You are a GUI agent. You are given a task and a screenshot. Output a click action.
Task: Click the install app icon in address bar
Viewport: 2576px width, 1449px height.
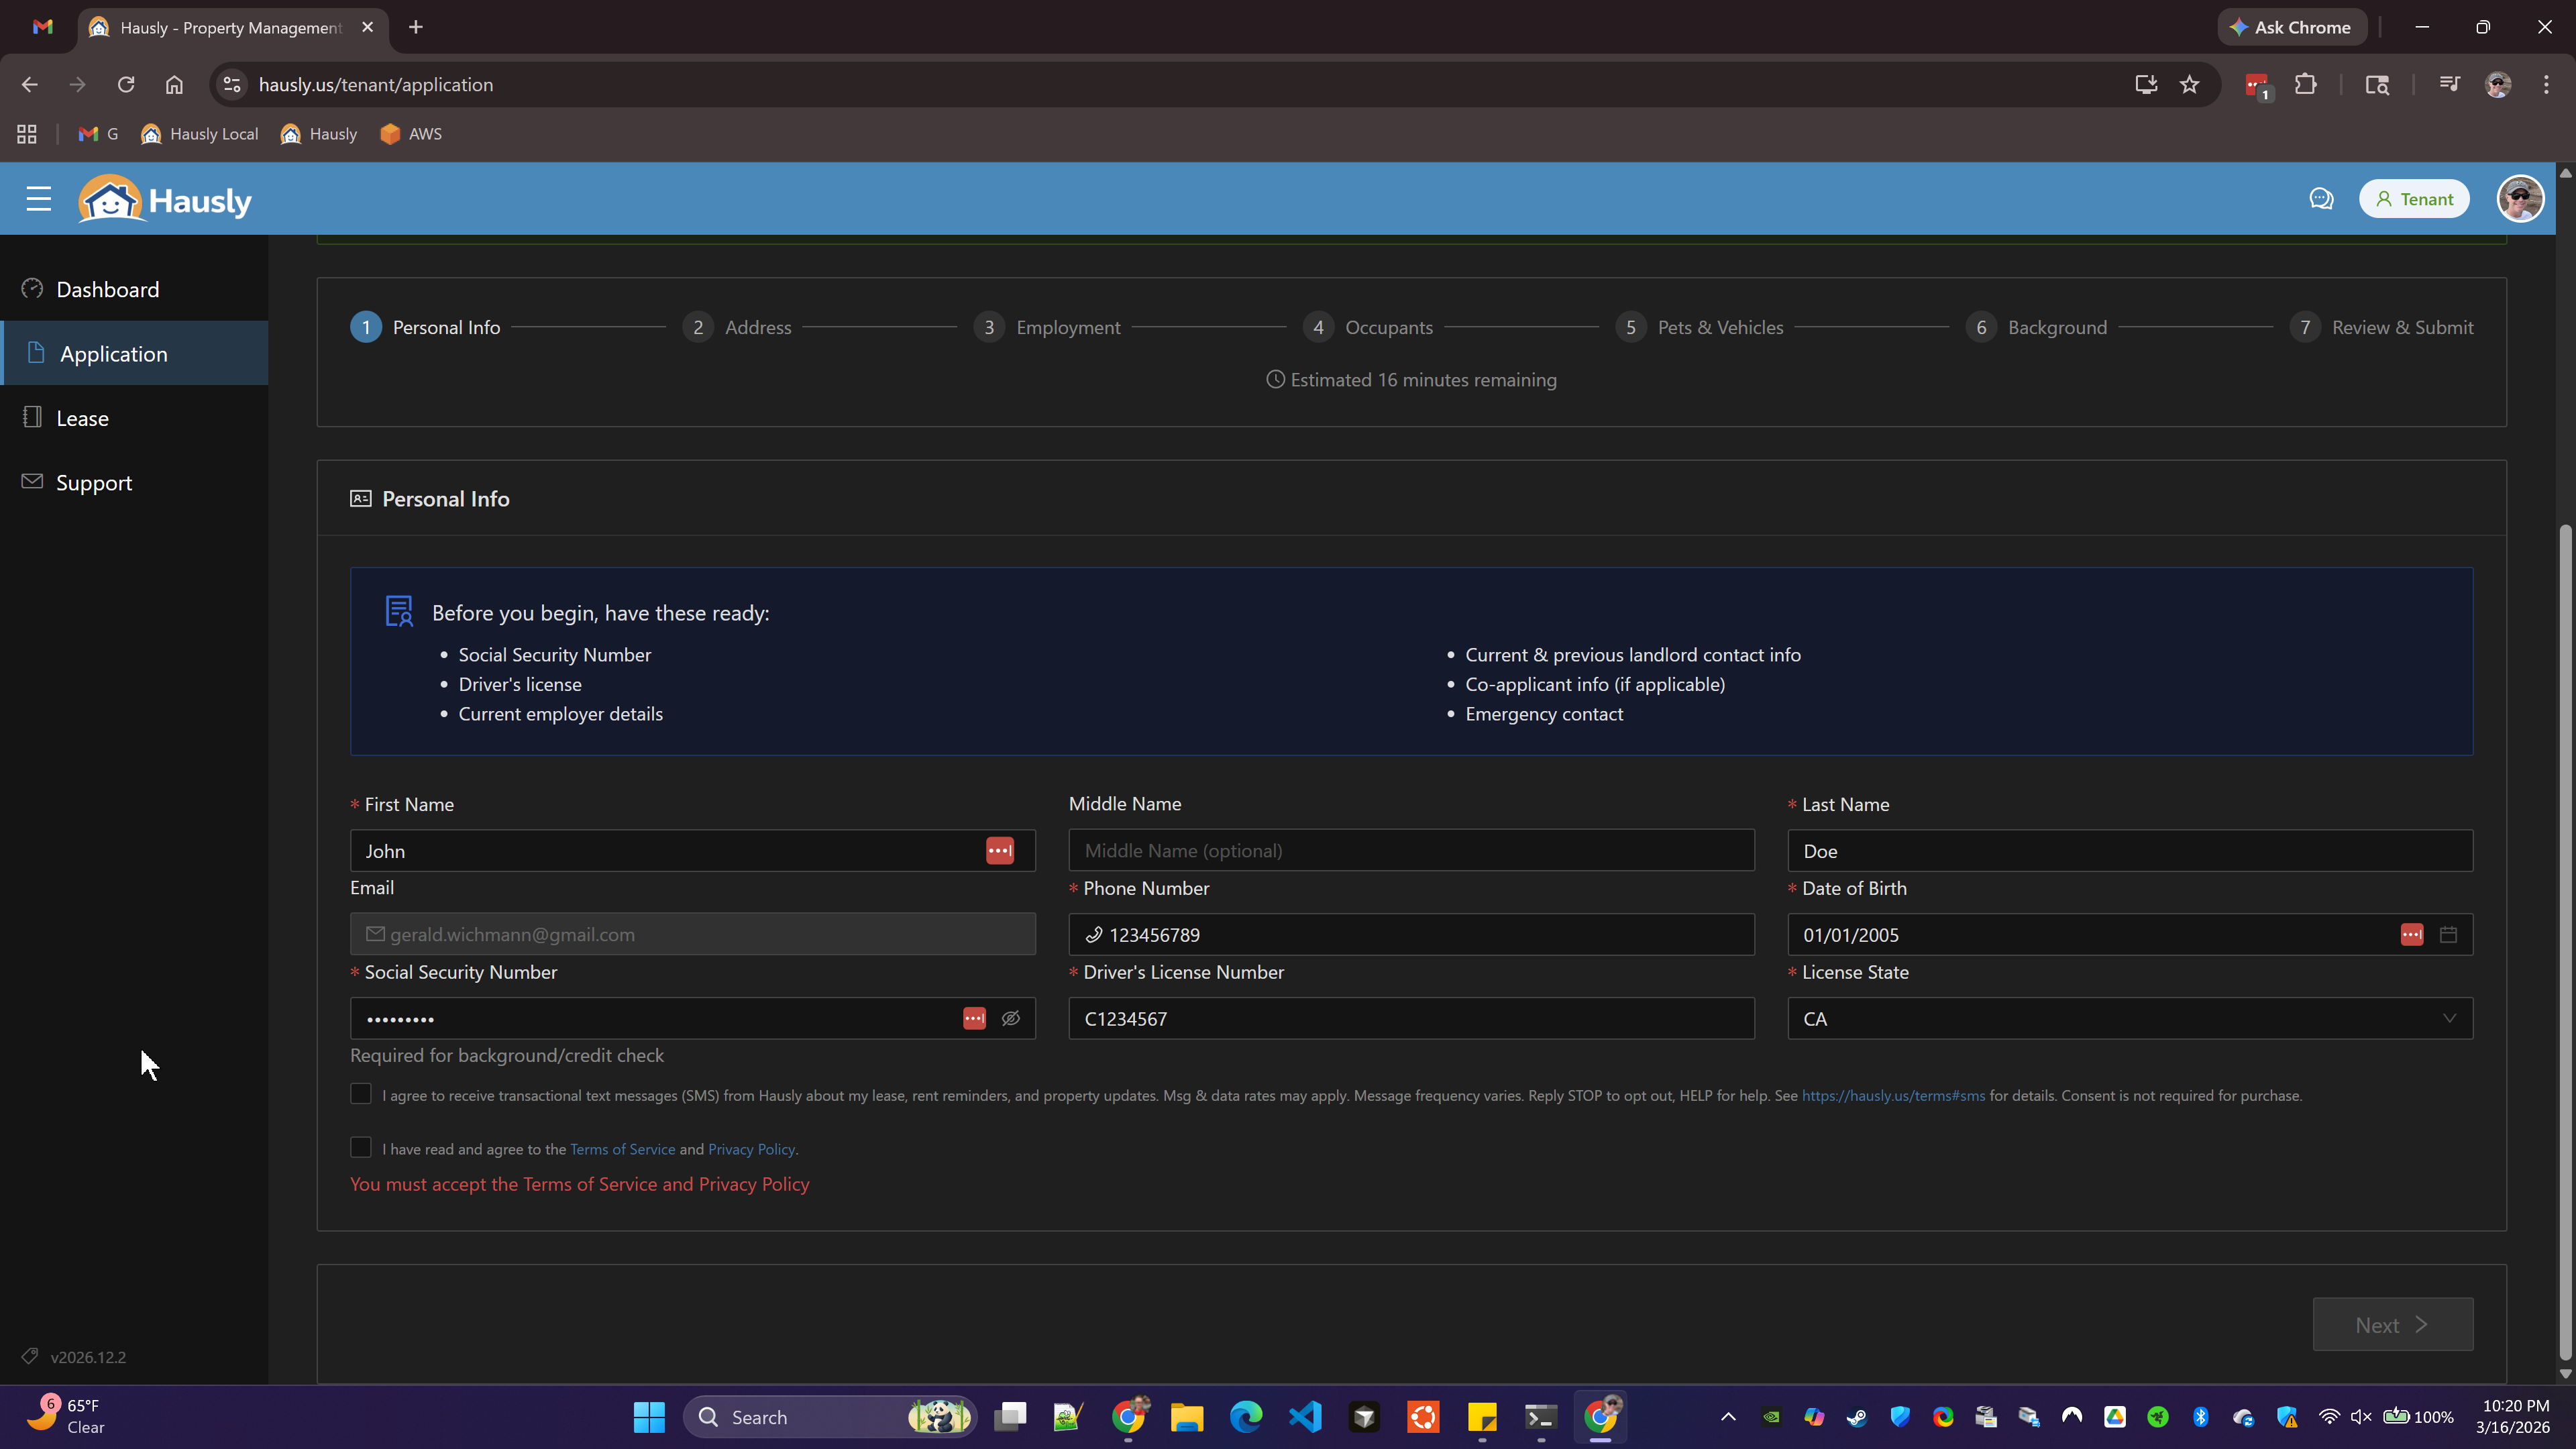tap(2146, 85)
